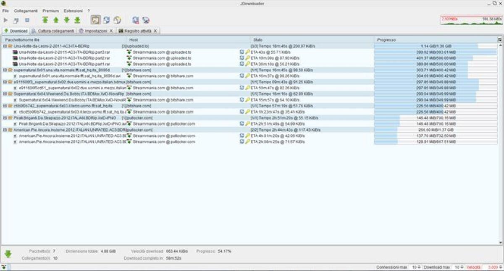Viewport: 504px width, 271px height.
Task: Click the Reconnect toolbar icon
Action: click(x=106, y=19)
